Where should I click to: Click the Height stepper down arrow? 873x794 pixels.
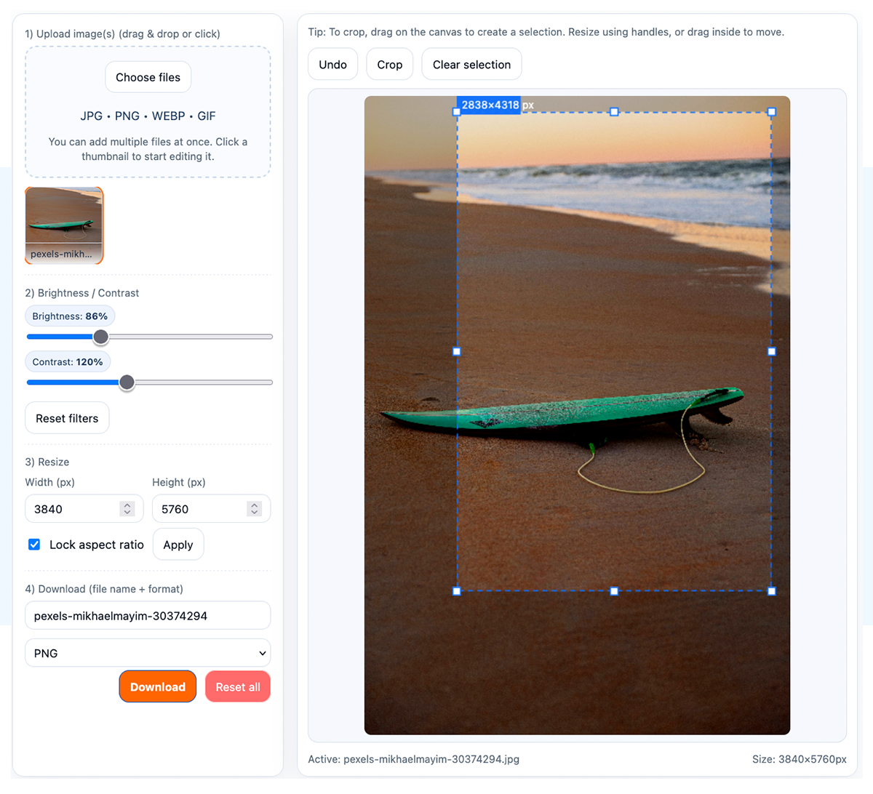click(x=253, y=512)
